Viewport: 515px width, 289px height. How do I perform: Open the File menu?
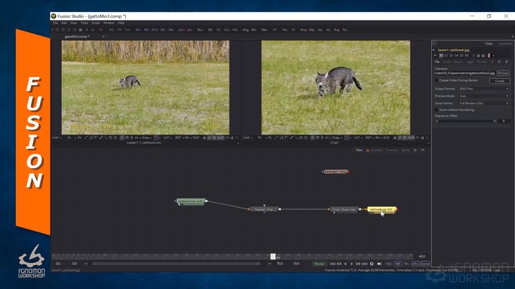[55, 23]
